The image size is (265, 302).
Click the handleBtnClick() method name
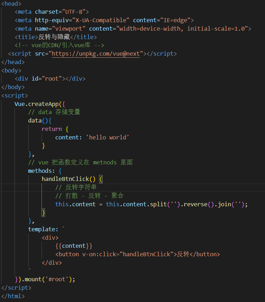[69, 179]
